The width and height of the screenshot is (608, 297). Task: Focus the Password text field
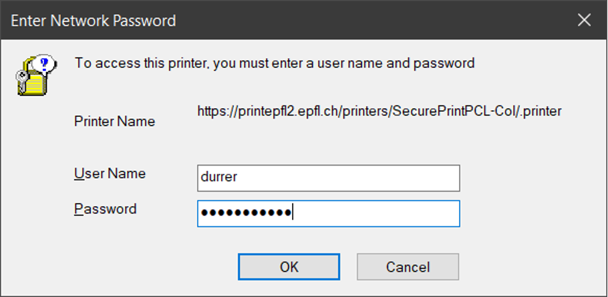pos(328,214)
